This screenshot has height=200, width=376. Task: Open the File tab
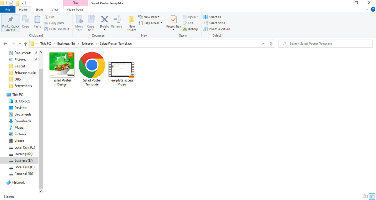pyautogui.click(x=8, y=10)
